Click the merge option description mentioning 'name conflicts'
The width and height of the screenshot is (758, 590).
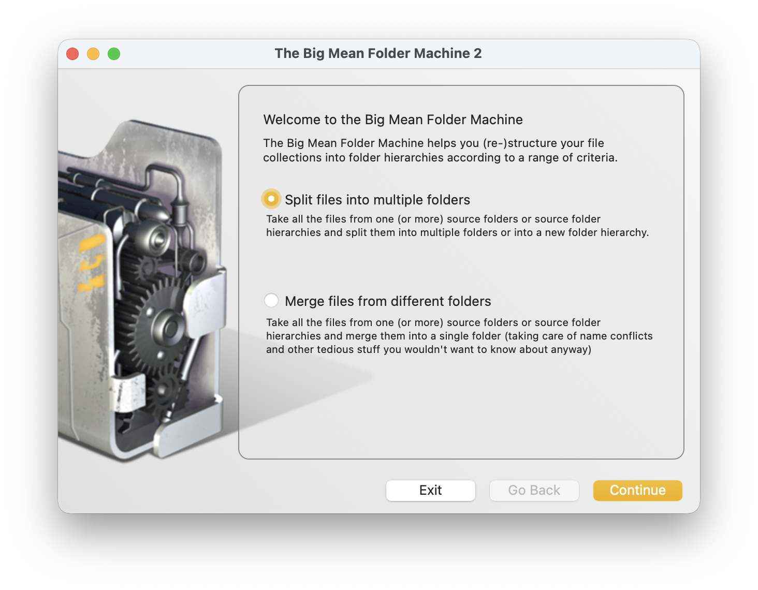[459, 336]
